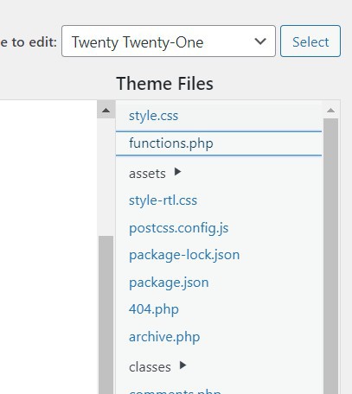Open style-rtl.css file
This screenshot has height=394, width=352.
163,200
